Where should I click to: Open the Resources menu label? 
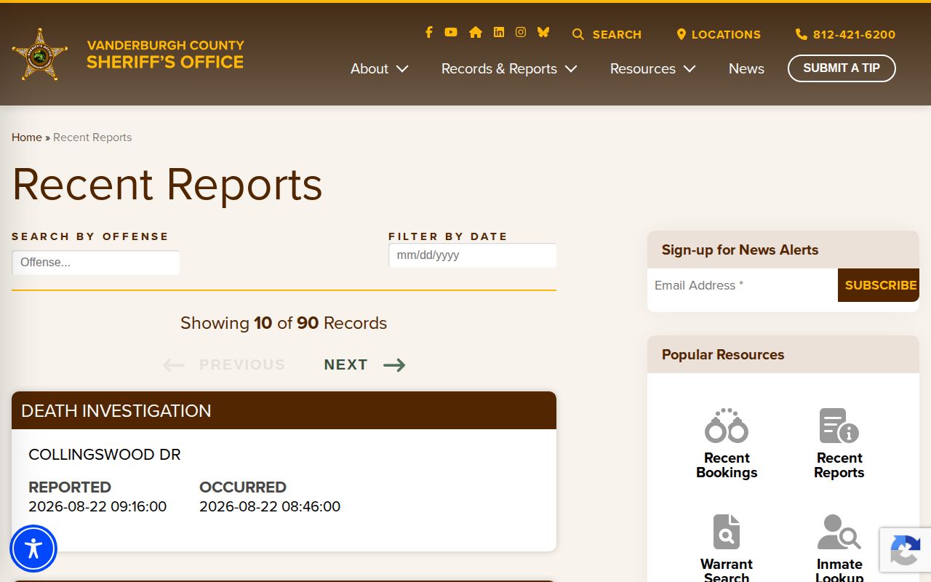click(x=643, y=68)
